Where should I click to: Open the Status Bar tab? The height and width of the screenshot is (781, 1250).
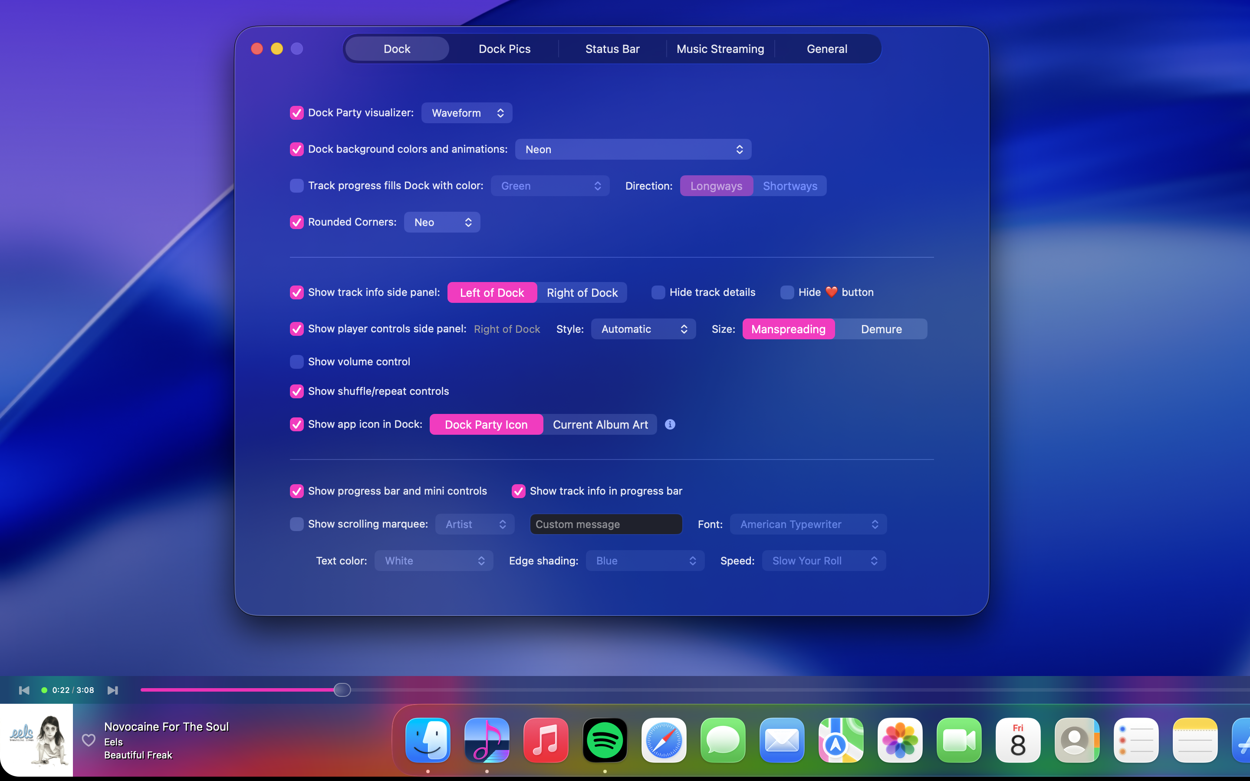[x=612, y=49]
